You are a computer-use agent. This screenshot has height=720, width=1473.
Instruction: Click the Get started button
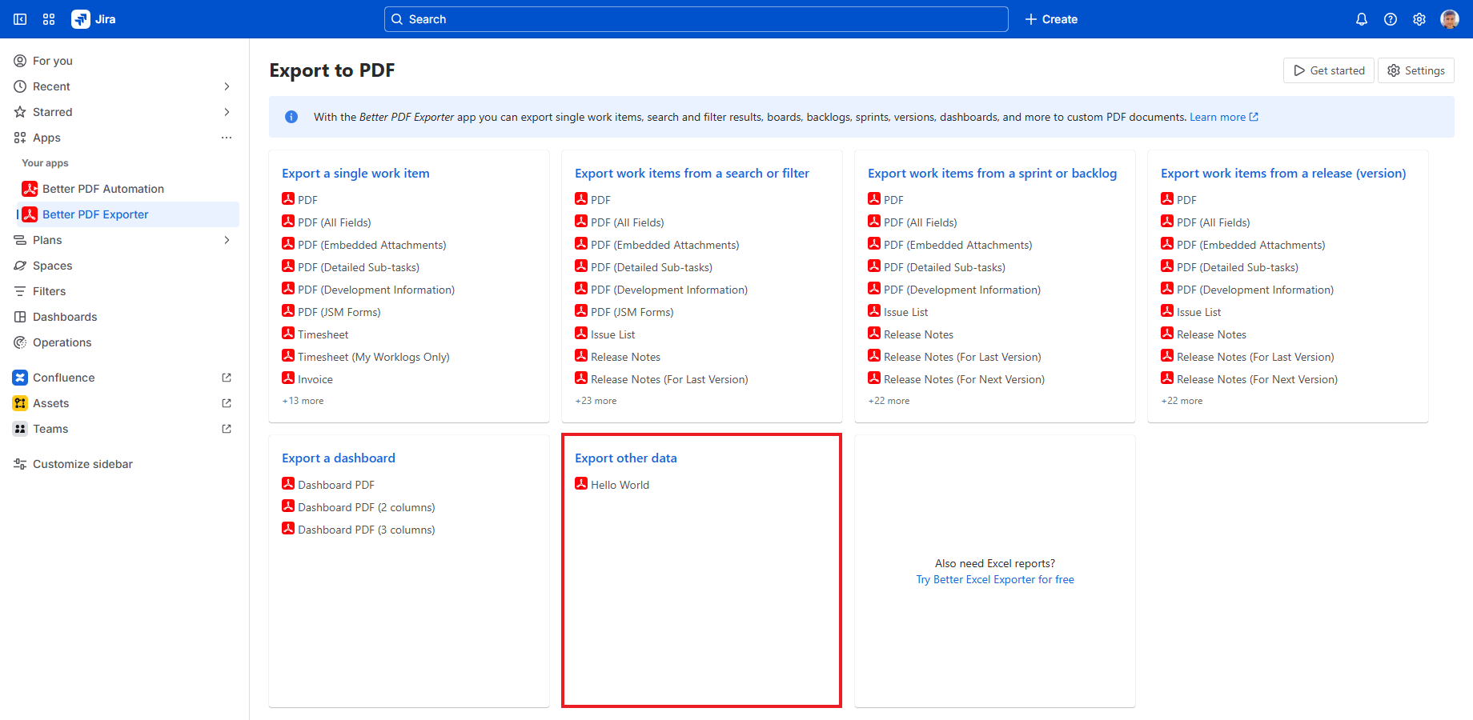(x=1328, y=70)
